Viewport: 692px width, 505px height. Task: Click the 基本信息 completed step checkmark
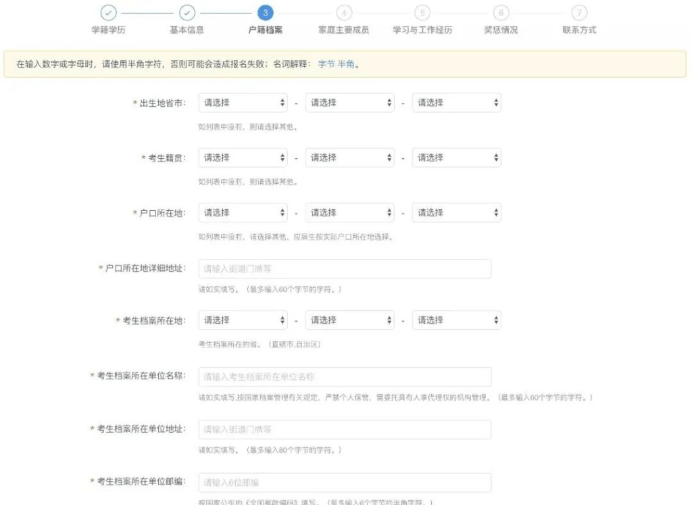pyautogui.click(x=187, y=11)
